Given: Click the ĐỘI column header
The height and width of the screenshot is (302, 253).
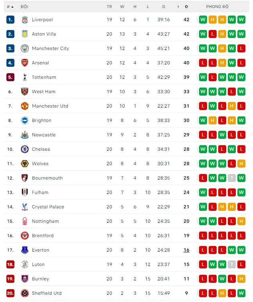Looking at the screenshot, I should 24,7.
